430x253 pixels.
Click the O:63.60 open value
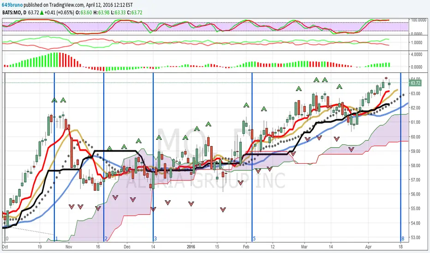(x=84, y=12)
